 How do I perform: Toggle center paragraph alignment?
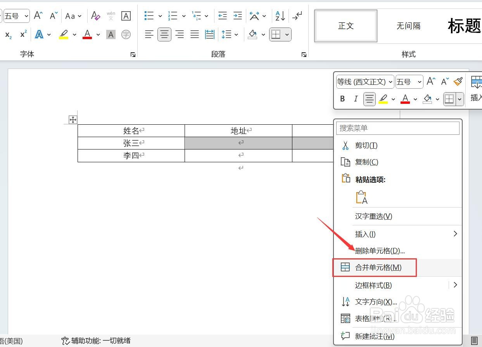pyautogui.click(x=164, y=34)
